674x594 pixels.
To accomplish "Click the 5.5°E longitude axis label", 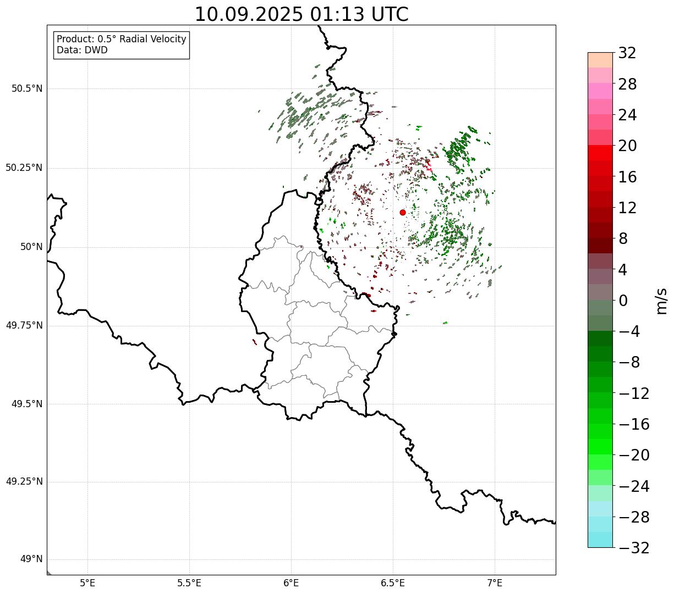I will coord(189,583).
